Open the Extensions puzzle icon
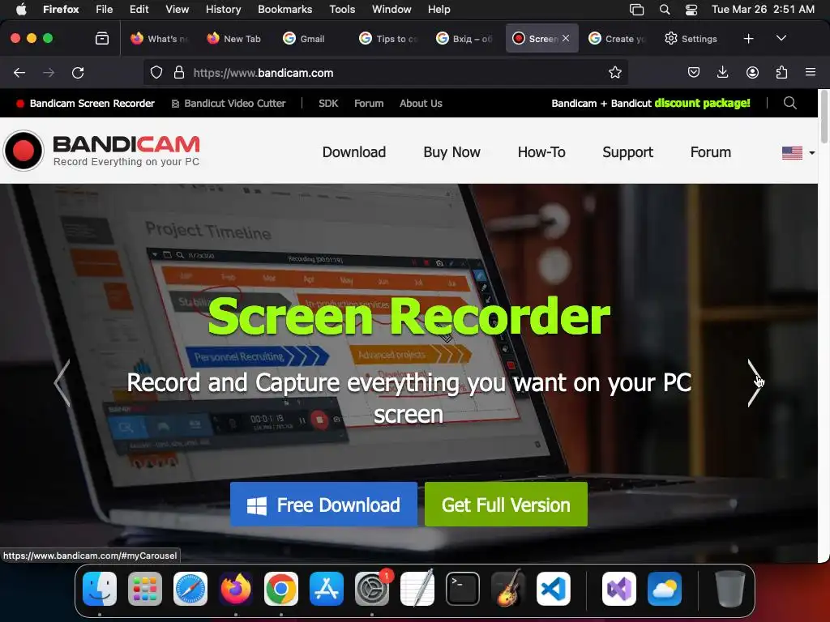The image size is (830, 622). pos(781,72)
